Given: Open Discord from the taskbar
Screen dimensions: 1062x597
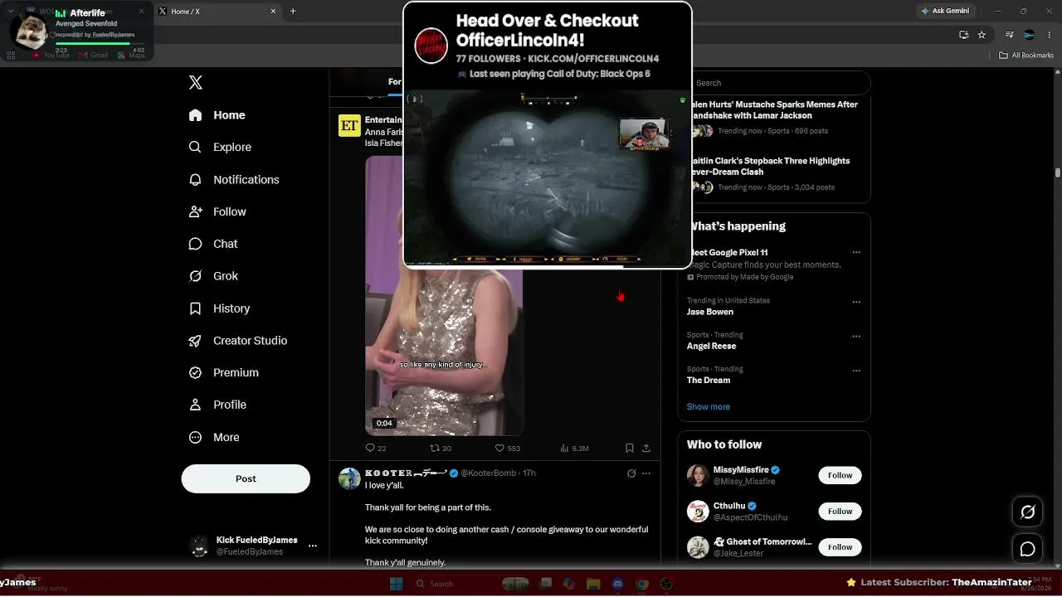Looking at the screenshot, I should [617, 584].
